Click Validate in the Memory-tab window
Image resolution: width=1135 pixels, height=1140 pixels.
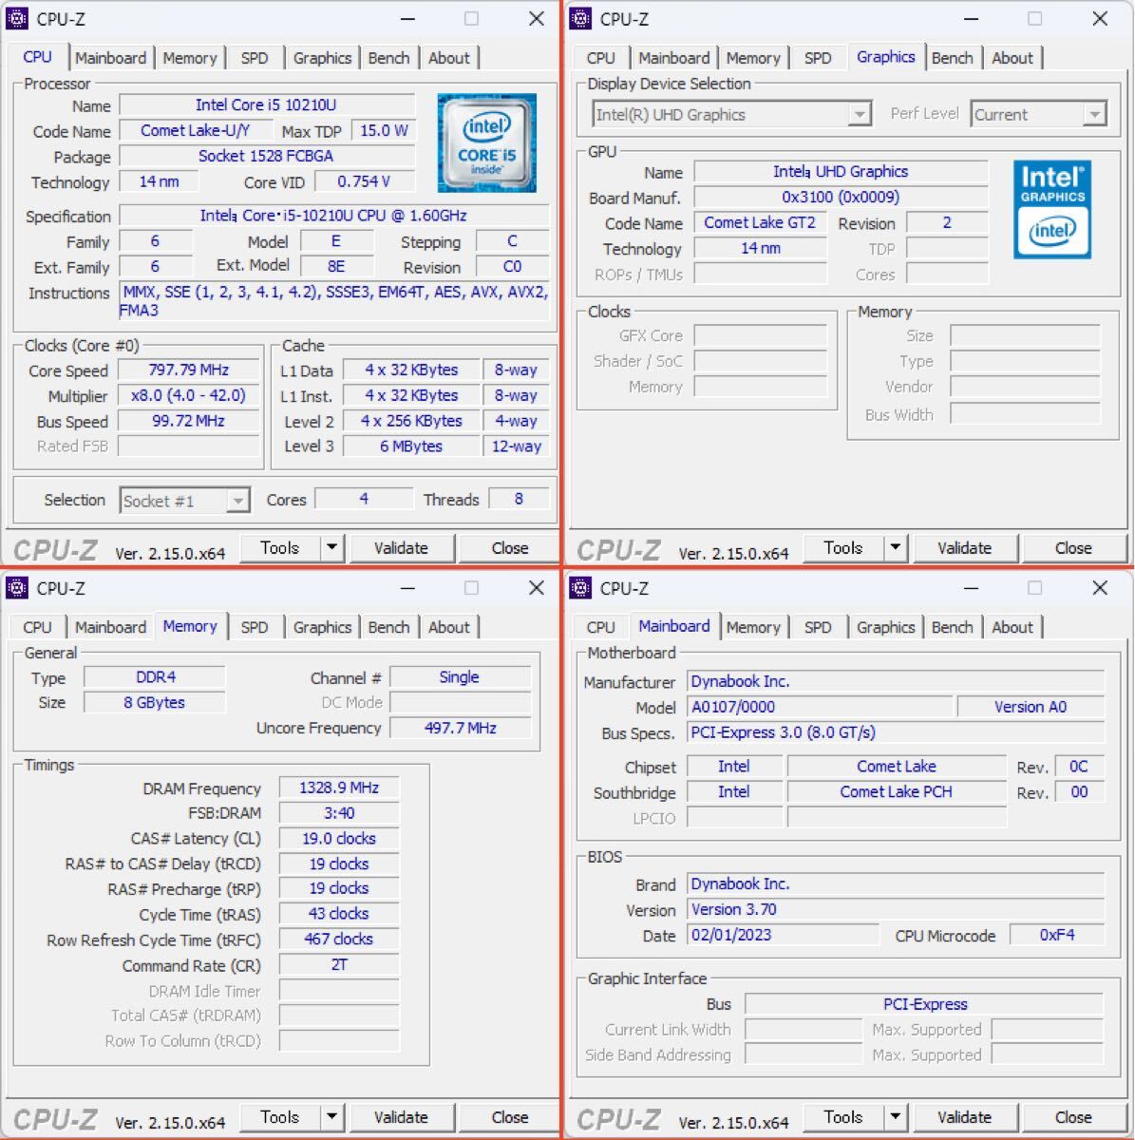(x=401, y=1117)
